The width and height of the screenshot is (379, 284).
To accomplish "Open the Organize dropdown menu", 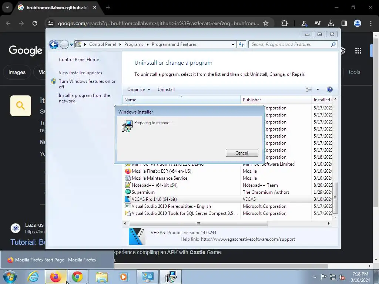I will click(x=139, y=89).
